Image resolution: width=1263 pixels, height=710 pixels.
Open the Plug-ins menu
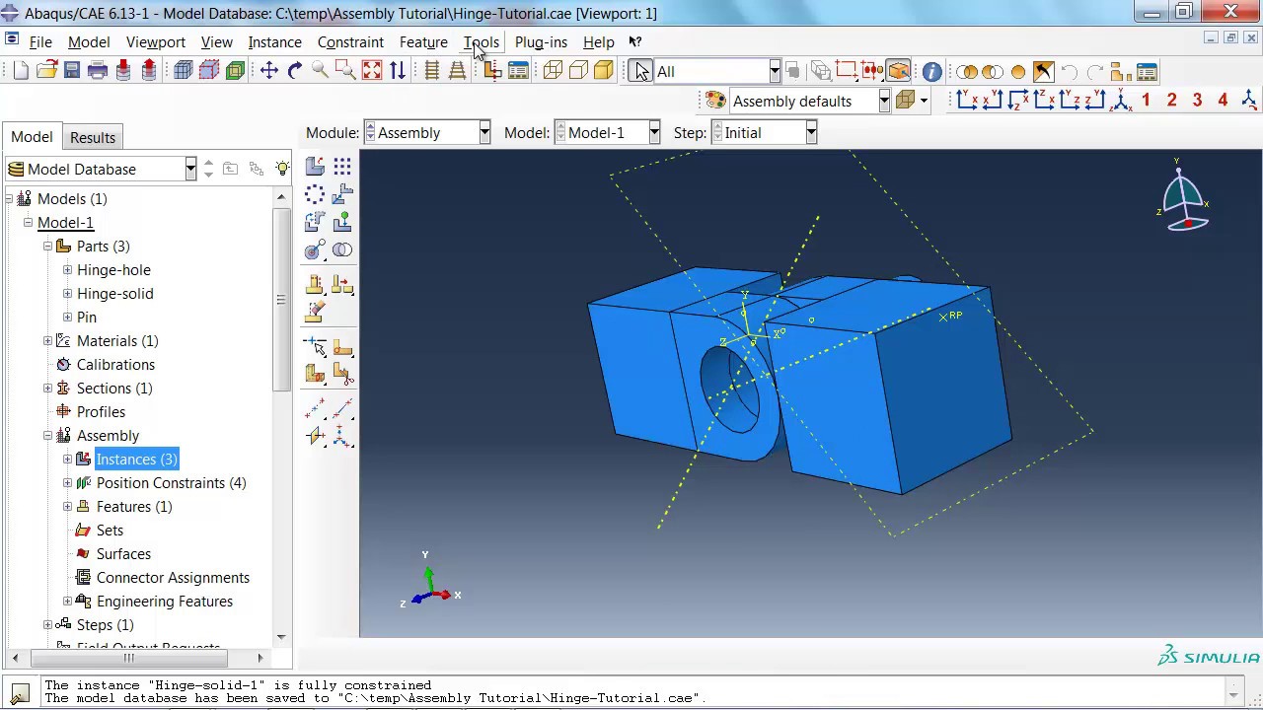pyautogui.click(x=541, y=42)
